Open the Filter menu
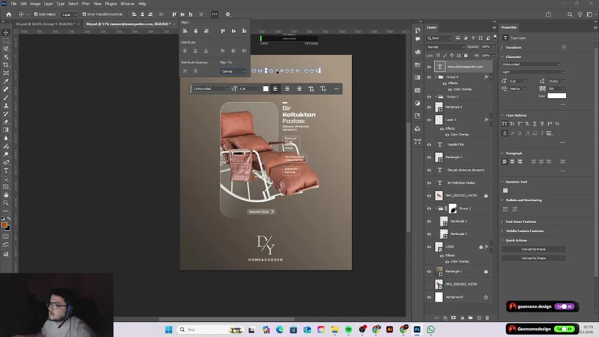The height and width of the screenshot is (337, 599). 86,4
